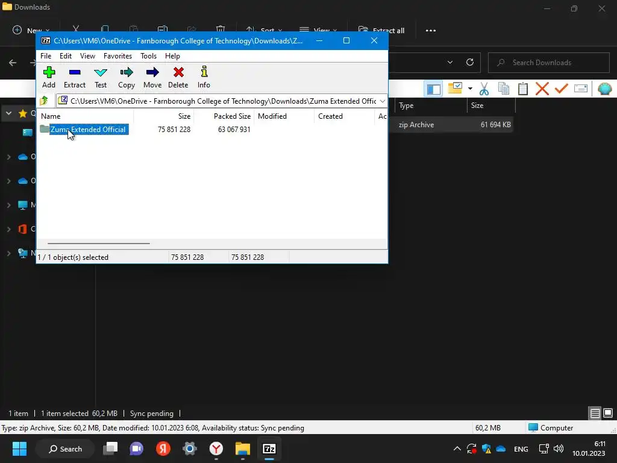Screen dimensions: 617x463
Task: Sort Explorer list by Type column
Action: point(430,106)
